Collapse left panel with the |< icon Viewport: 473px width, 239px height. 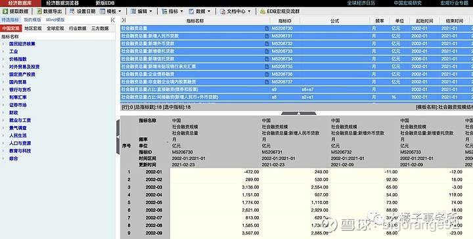coord(112,20)
